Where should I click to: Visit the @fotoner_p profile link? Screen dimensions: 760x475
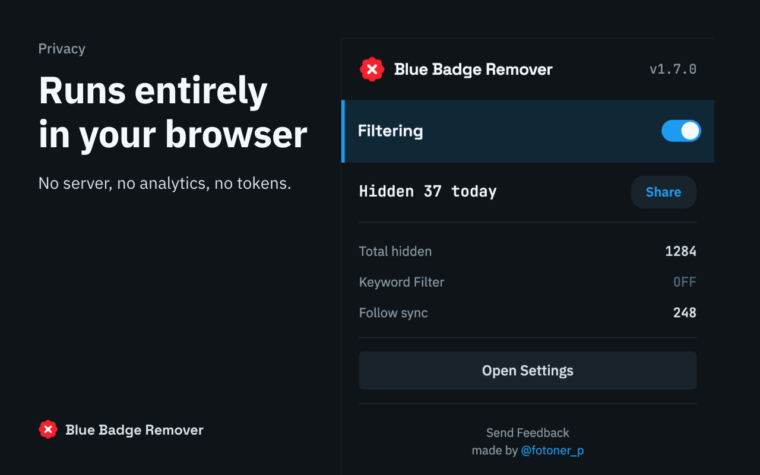tap(552, 451)
